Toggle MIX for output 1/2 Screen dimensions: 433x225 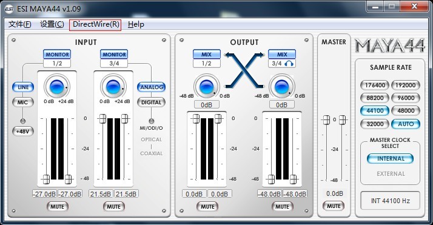[x=207, y=55]
